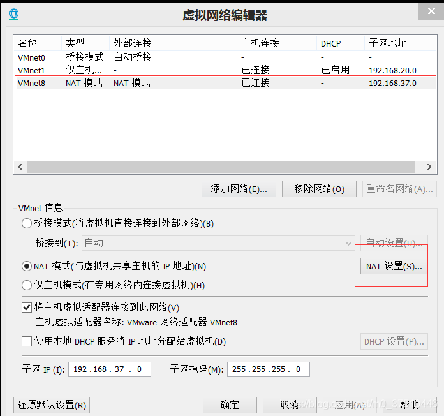Select the VMnet1 row
Image resolution: width=444 pixels, height=416 pixels.
point(225,70)
